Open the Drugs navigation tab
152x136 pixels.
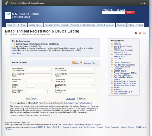coord(24,25)
